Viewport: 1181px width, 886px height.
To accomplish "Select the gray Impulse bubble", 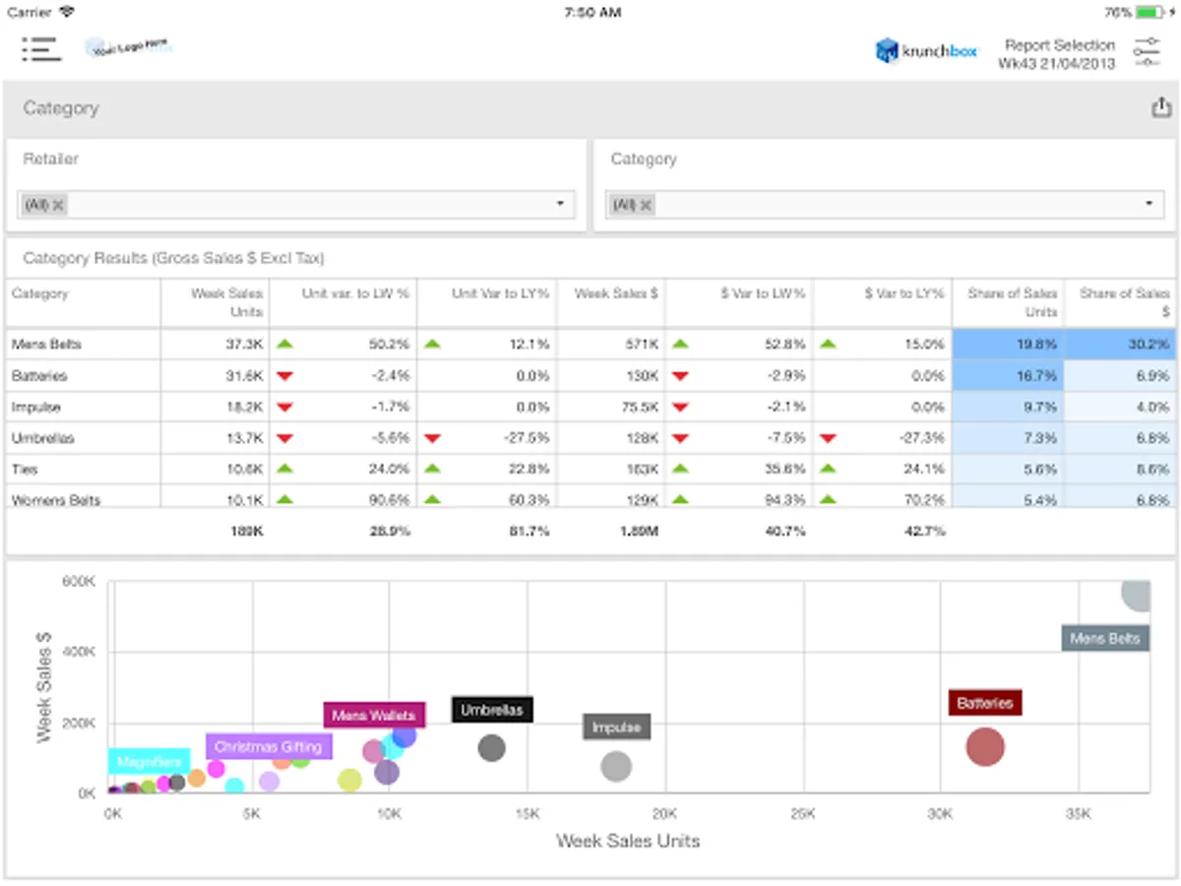I will click(616, 766).
